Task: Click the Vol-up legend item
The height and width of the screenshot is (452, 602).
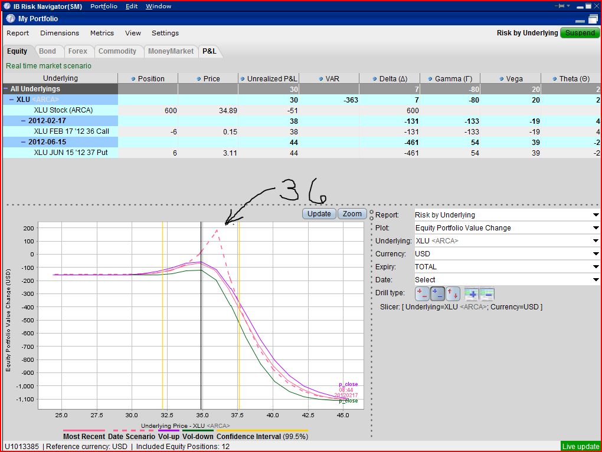Action: 169,435
